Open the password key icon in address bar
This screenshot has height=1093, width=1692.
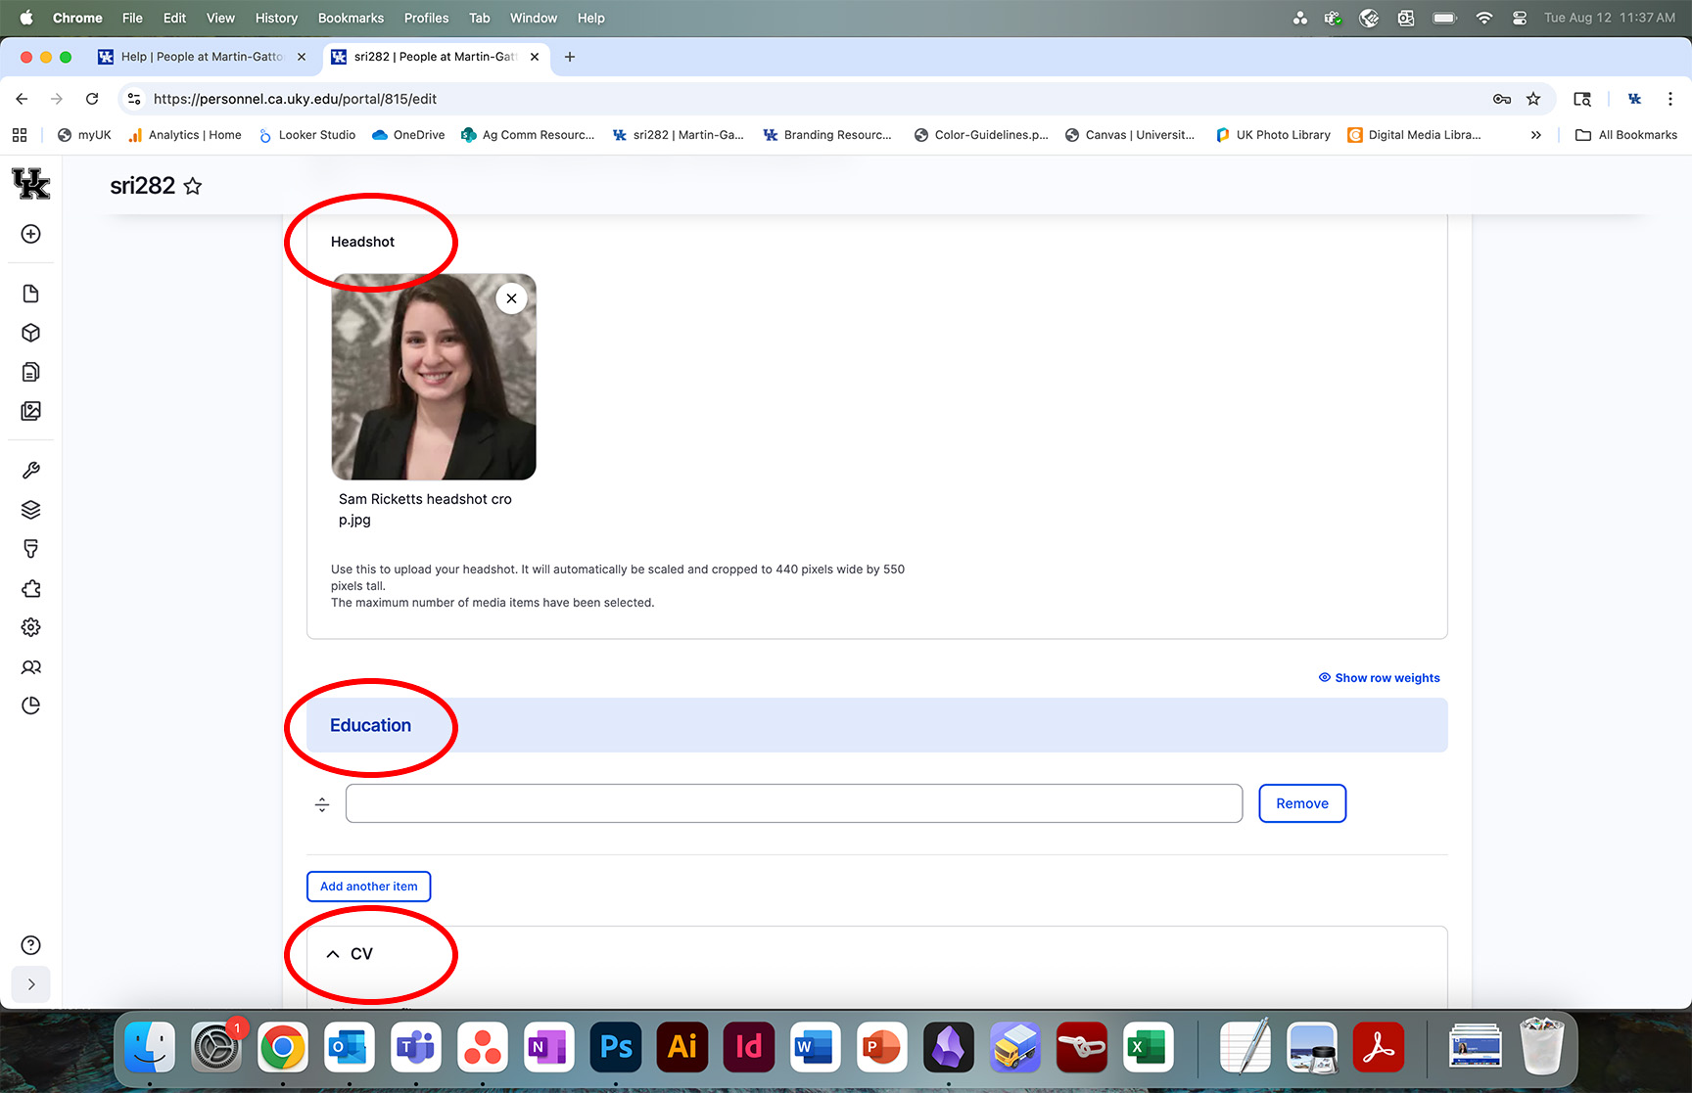tap(1502, 99)
